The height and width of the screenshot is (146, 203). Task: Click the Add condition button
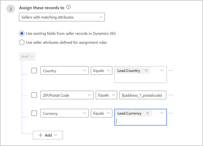(48, 135)
